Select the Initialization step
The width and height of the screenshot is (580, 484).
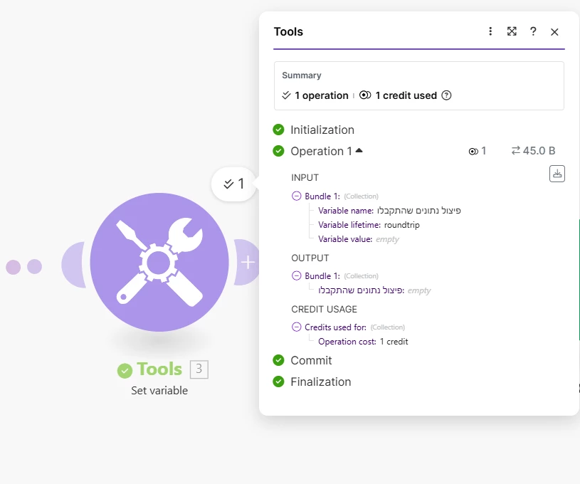322,130
